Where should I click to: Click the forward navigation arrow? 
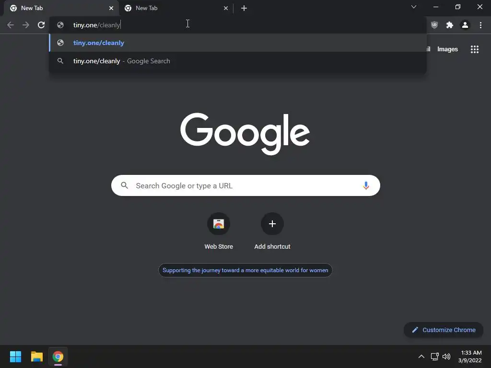click(26, 25)
